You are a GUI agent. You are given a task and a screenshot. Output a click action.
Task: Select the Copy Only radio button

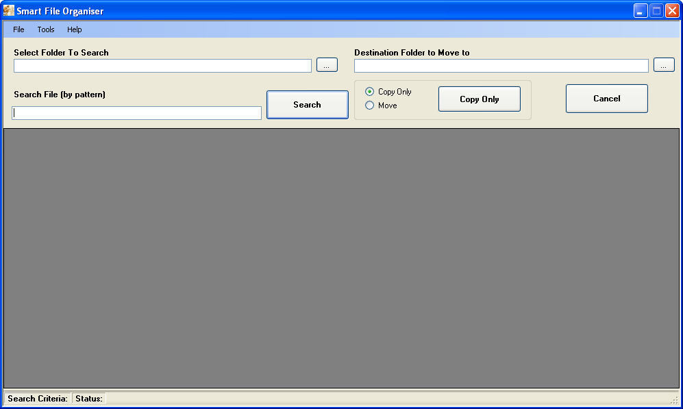(369, 91)
